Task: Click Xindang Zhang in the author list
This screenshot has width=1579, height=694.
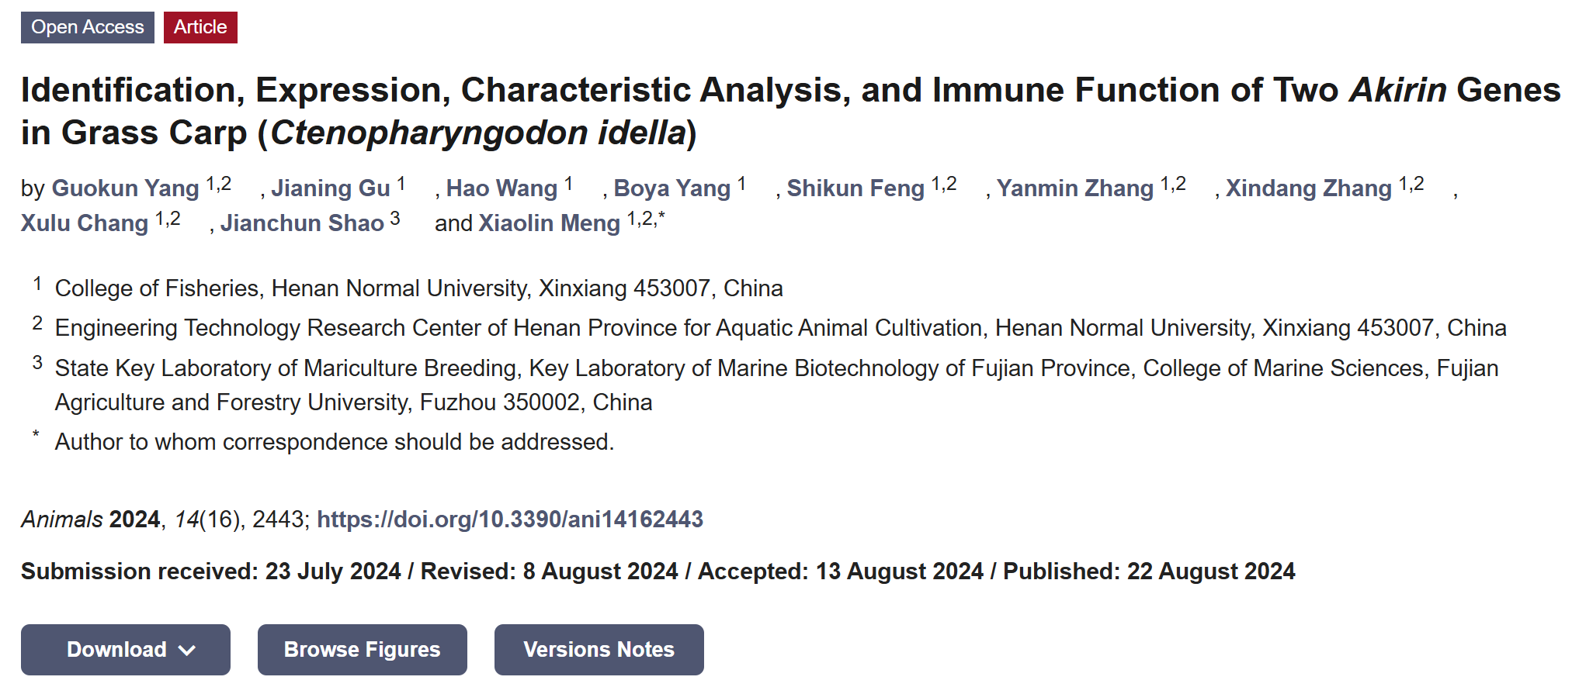Action: pyautogui.click(x=1308, y=188)
